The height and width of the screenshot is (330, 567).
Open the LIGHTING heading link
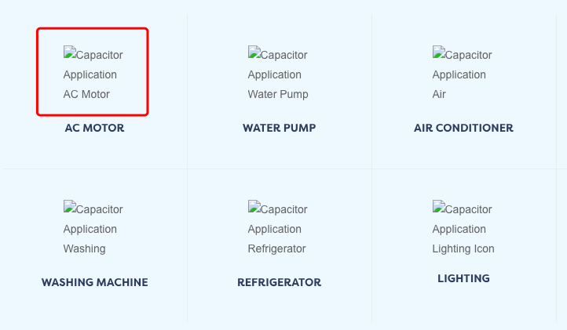463,278
